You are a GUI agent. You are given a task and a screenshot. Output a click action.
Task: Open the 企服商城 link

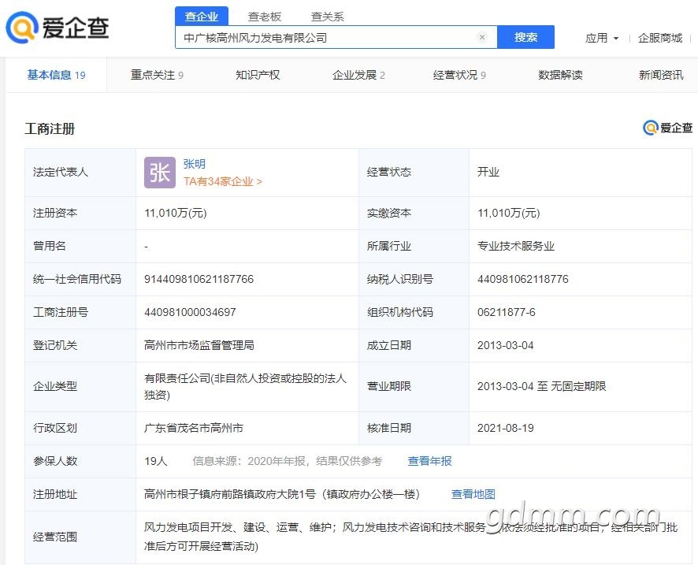[660, 38]
